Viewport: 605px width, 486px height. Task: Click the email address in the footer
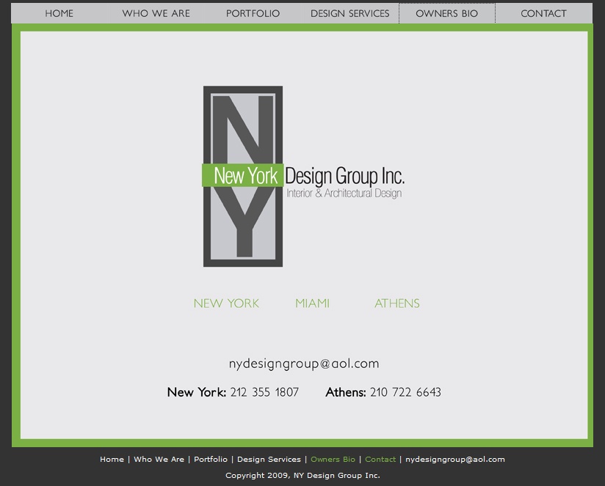[x=455, y=460]
